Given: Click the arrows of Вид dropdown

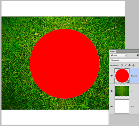Looking at the screenshot, I should 125,55.
